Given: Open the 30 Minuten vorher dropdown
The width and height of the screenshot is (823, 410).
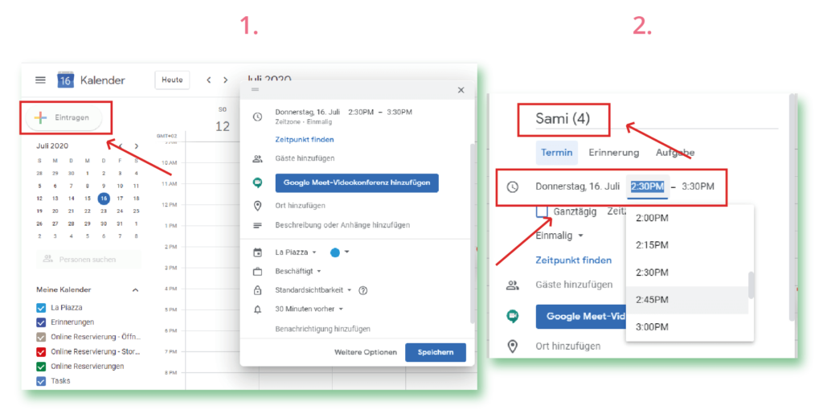Looking at the screenshot, I should [x=309, y=310].
